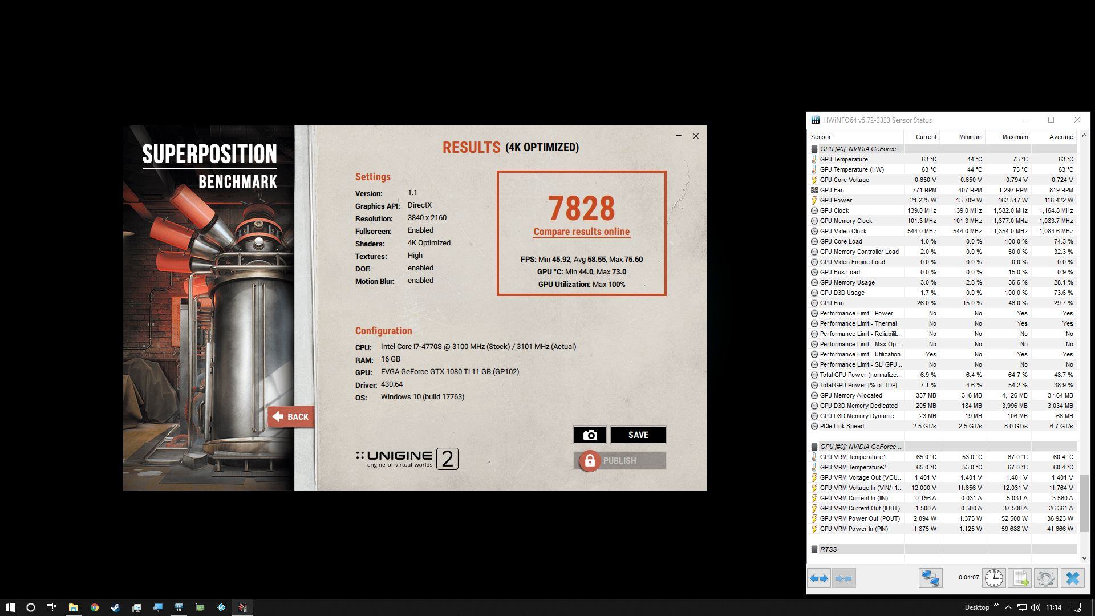Collapse the second GPU [#0] VRM sensor group

(860, 447)
